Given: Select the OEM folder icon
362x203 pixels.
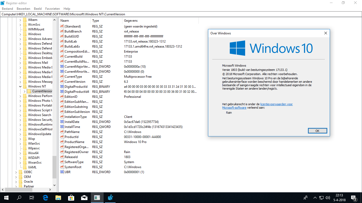Looking at the screenshot, I should (20, 177).
